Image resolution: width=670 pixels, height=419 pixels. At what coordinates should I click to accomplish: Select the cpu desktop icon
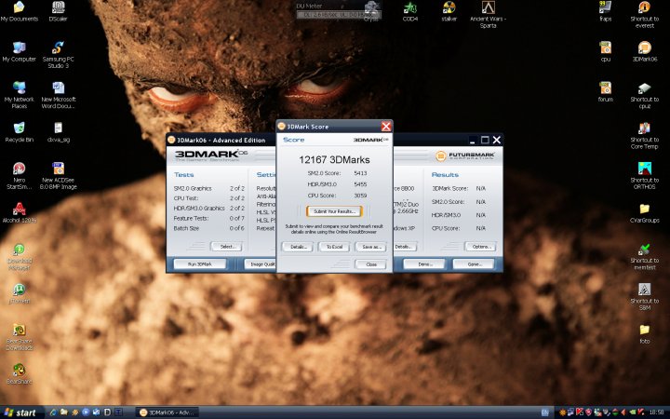(x=606, y=52)
